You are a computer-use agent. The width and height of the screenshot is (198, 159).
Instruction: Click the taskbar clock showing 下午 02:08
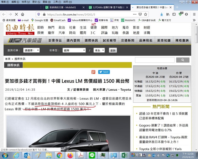click(x=188, y=155)
